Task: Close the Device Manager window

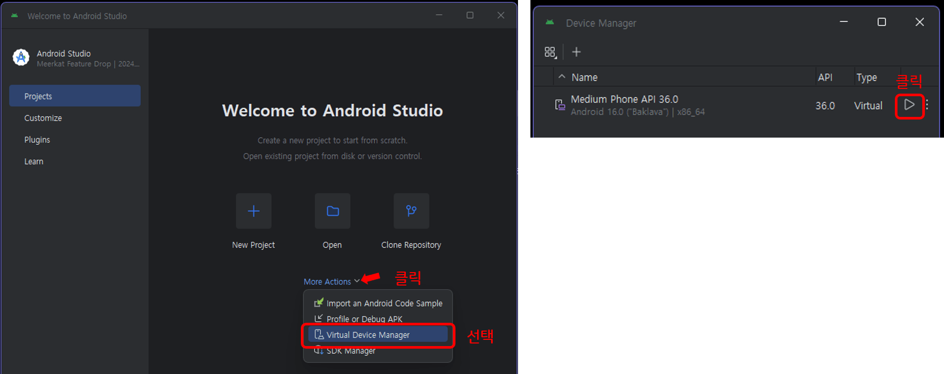Action: tap(920, 22)
